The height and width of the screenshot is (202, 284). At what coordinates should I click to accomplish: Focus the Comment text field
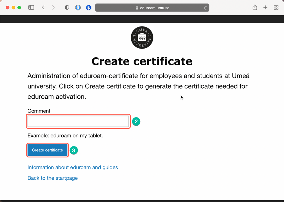[78, 121]
